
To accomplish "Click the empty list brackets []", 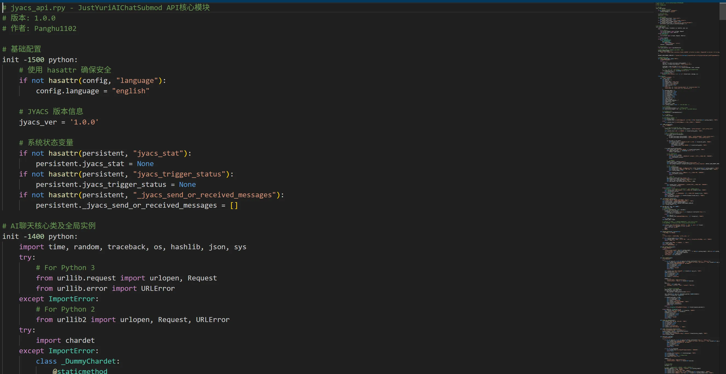I will [234, 205].
